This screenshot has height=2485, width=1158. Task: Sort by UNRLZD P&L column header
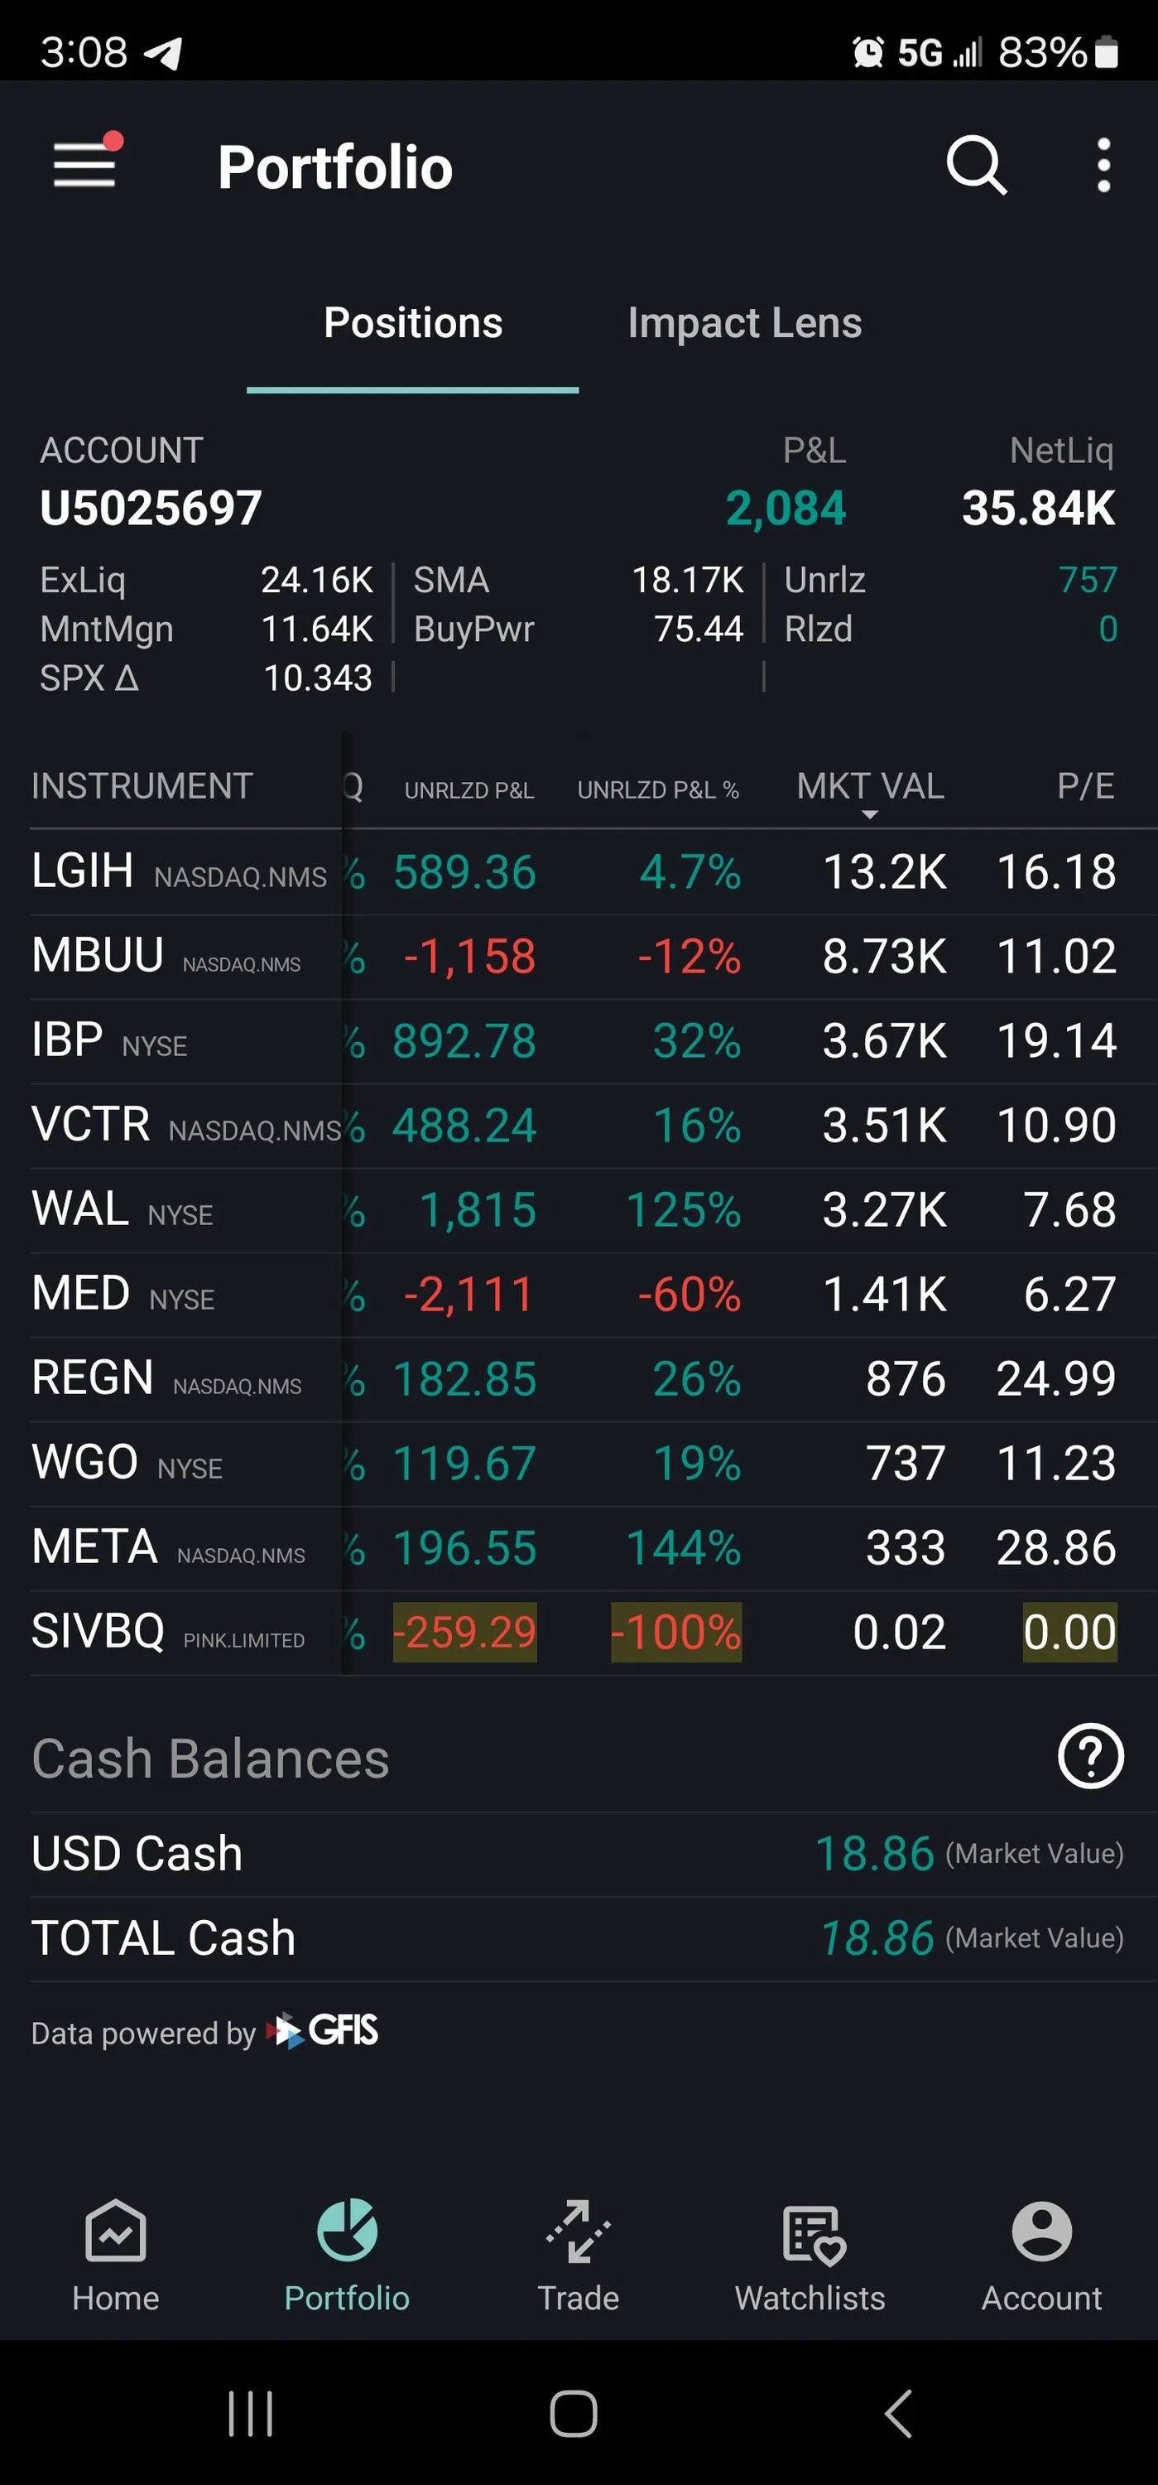[468, 790]
